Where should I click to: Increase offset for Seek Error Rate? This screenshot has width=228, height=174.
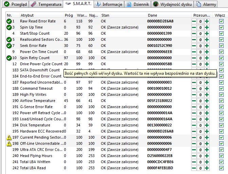207,46
